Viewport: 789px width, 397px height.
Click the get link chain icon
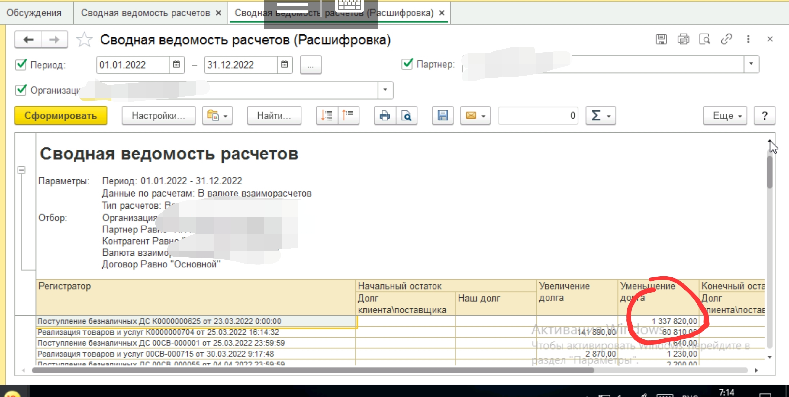pyautogui.click(x=726, y=39)
